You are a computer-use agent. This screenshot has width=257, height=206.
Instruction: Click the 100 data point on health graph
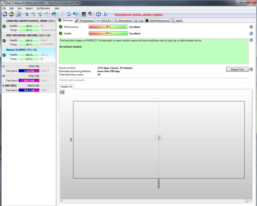click(x=159, y=140)
